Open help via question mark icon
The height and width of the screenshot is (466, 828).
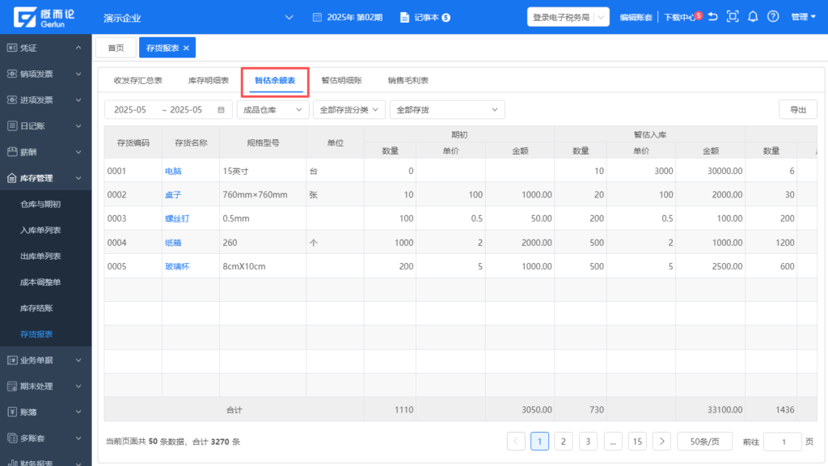[773, 17]
